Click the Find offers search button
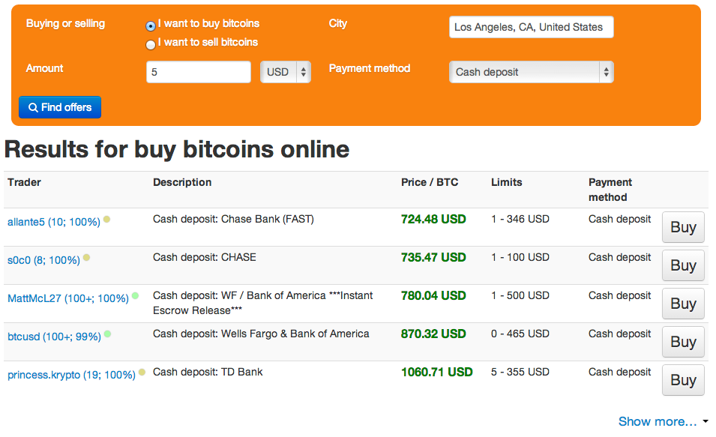 60,107
